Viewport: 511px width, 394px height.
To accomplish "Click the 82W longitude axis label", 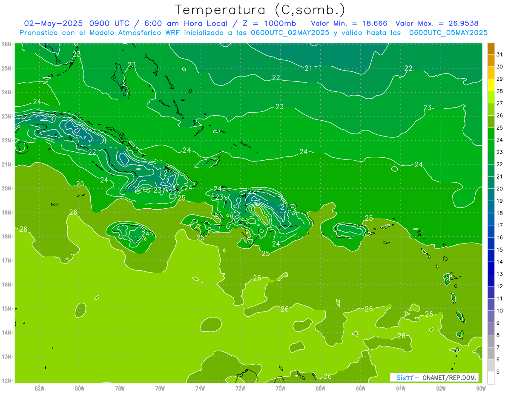I will pos(40,388).
